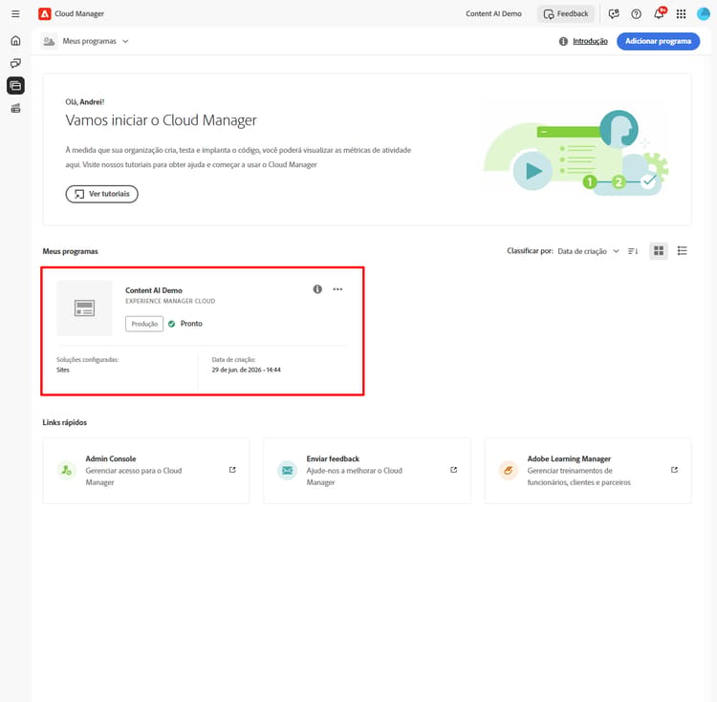Viewport: 717px width, 702px height.
Task: Toggle the sort order icon
Action: (633, 251)
